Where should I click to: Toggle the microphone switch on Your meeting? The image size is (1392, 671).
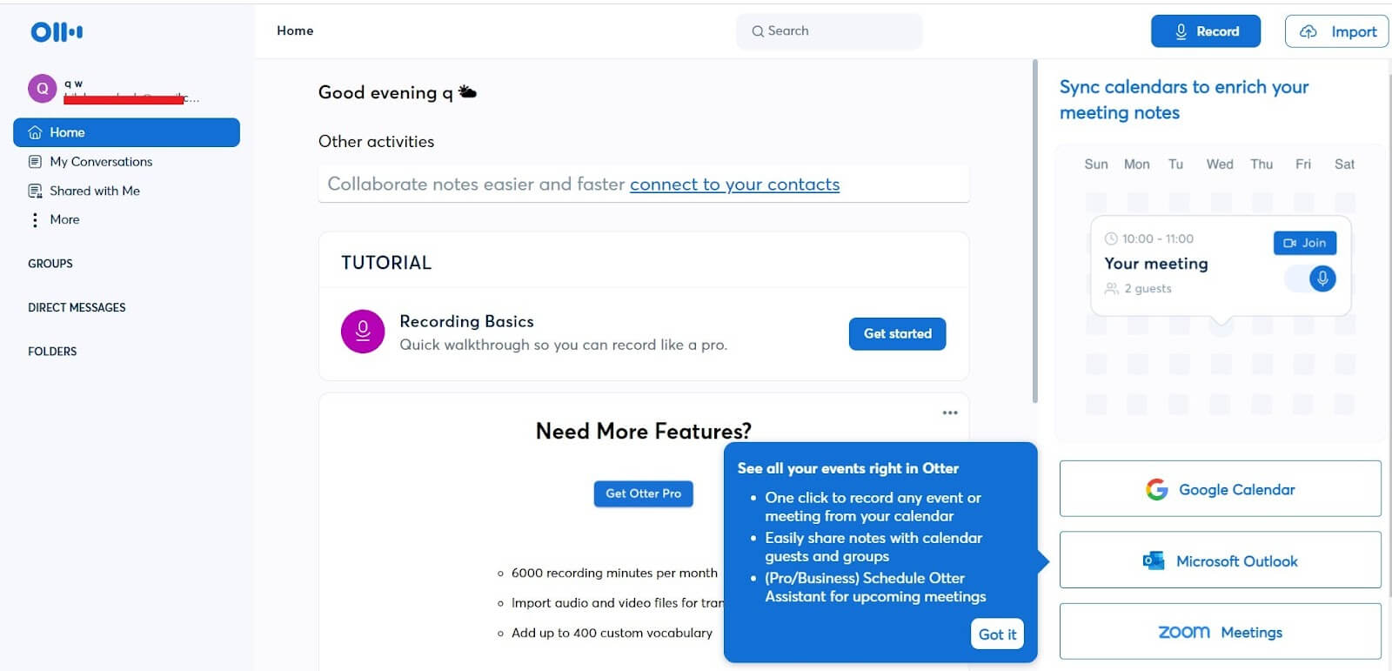click(1322, 278)
